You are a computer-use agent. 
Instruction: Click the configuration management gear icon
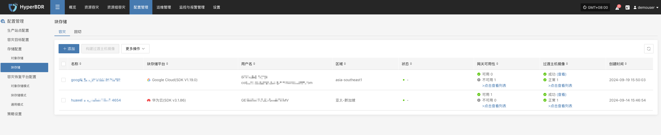(3, 21)
